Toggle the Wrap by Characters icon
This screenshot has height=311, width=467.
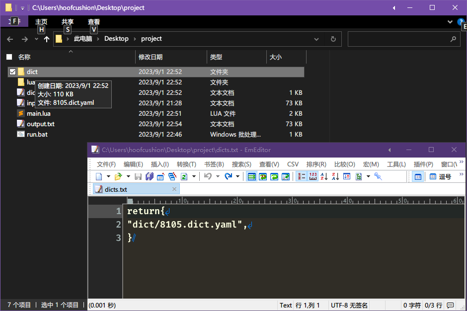tap(263, 177)
